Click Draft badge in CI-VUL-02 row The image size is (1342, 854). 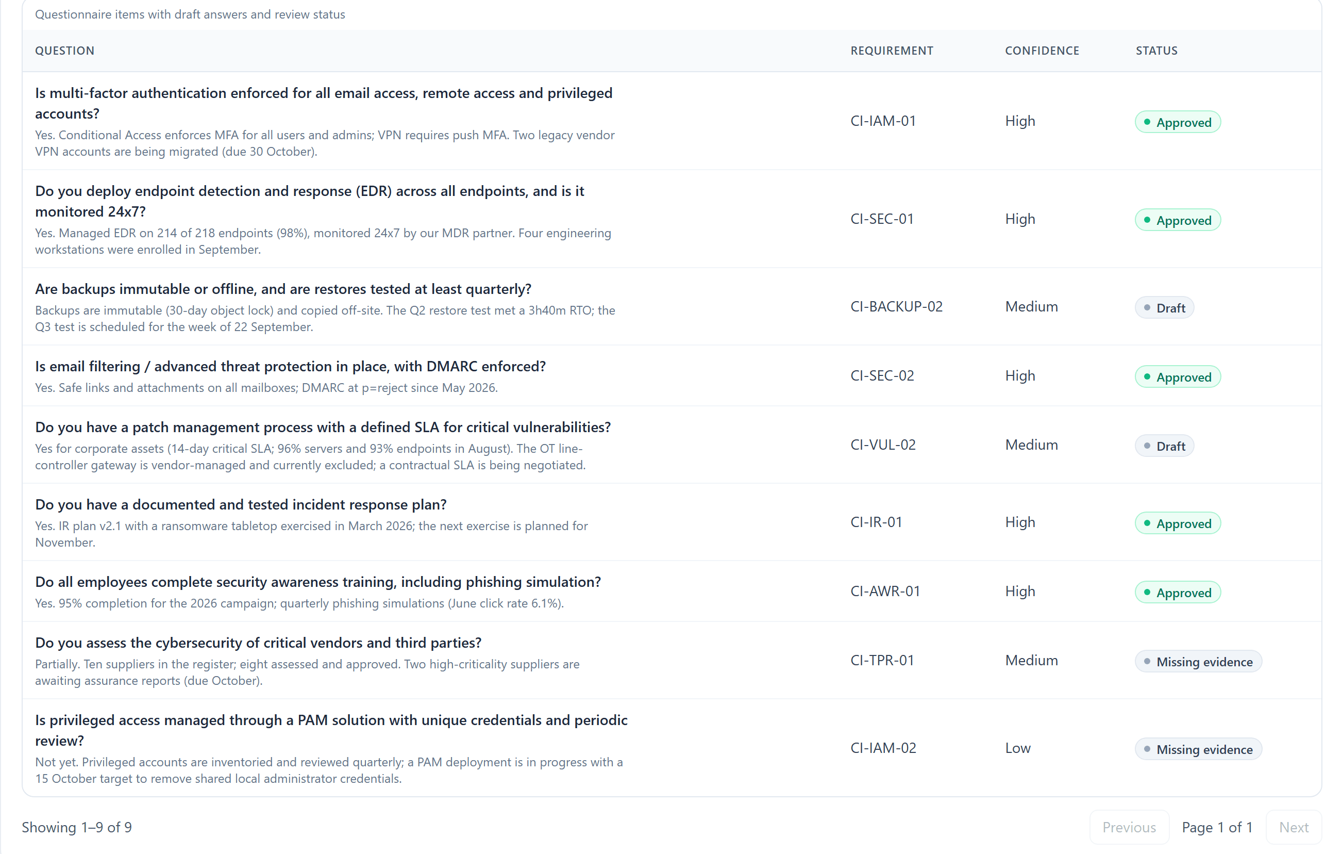click(1164, 446)
